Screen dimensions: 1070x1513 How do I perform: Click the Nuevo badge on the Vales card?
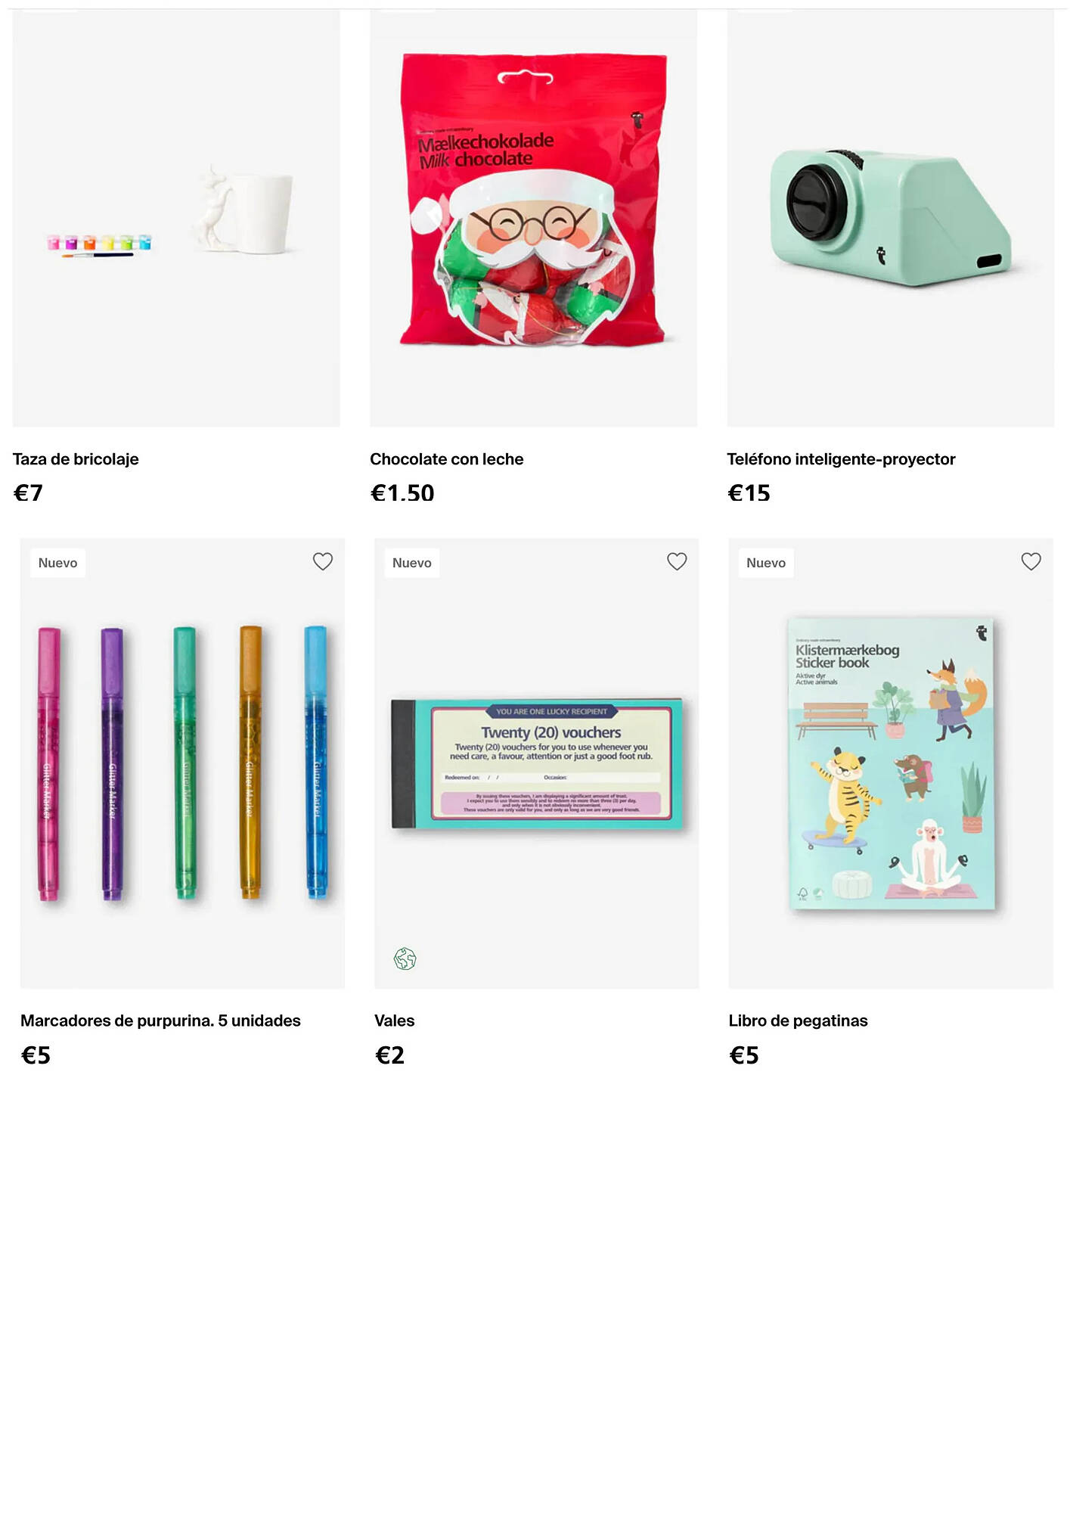click(411, 563)
